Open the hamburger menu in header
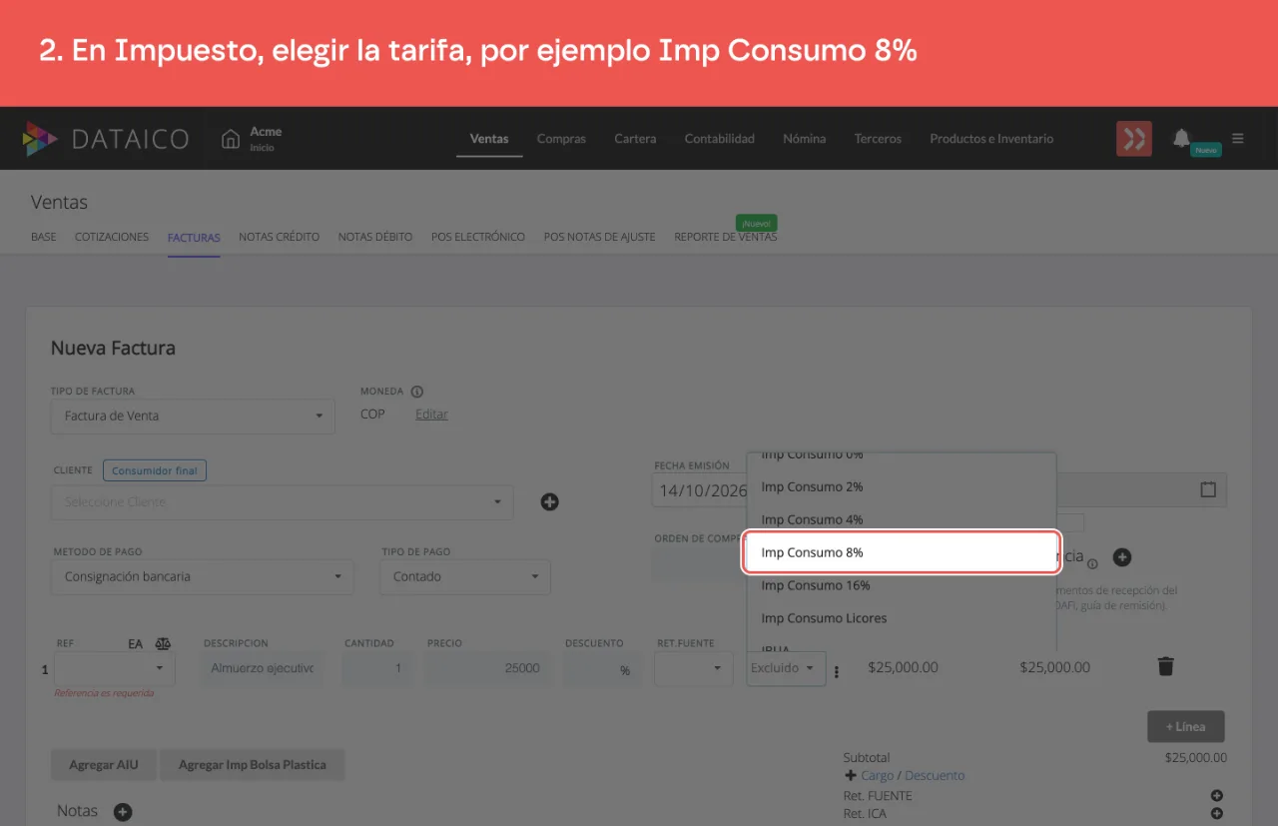 tap(1238, 139)
